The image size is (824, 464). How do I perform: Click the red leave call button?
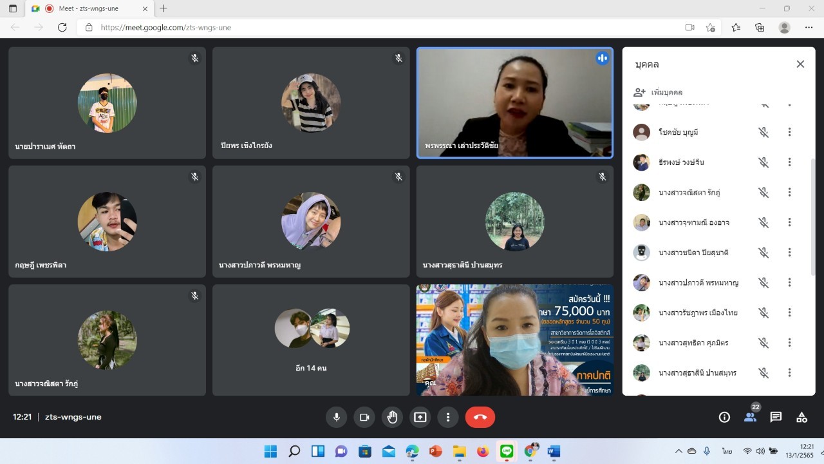pyautogui.click(x=480, y=417)
